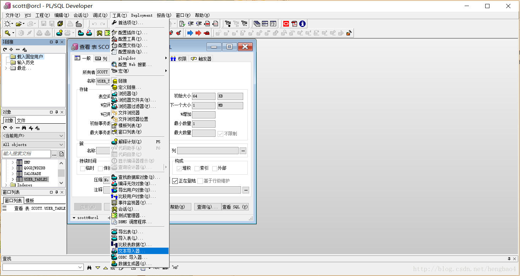520x276 pixels.
Task: Open the <当前用户> dropdown
Action: coord(33,136)
